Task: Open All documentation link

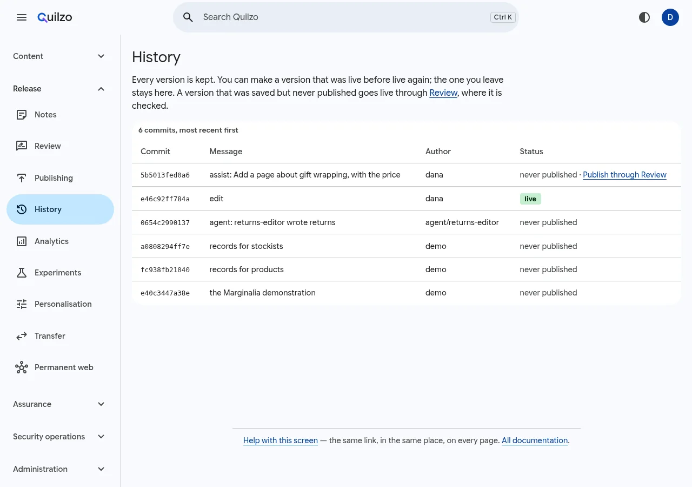Action: (x=535, y=440)
